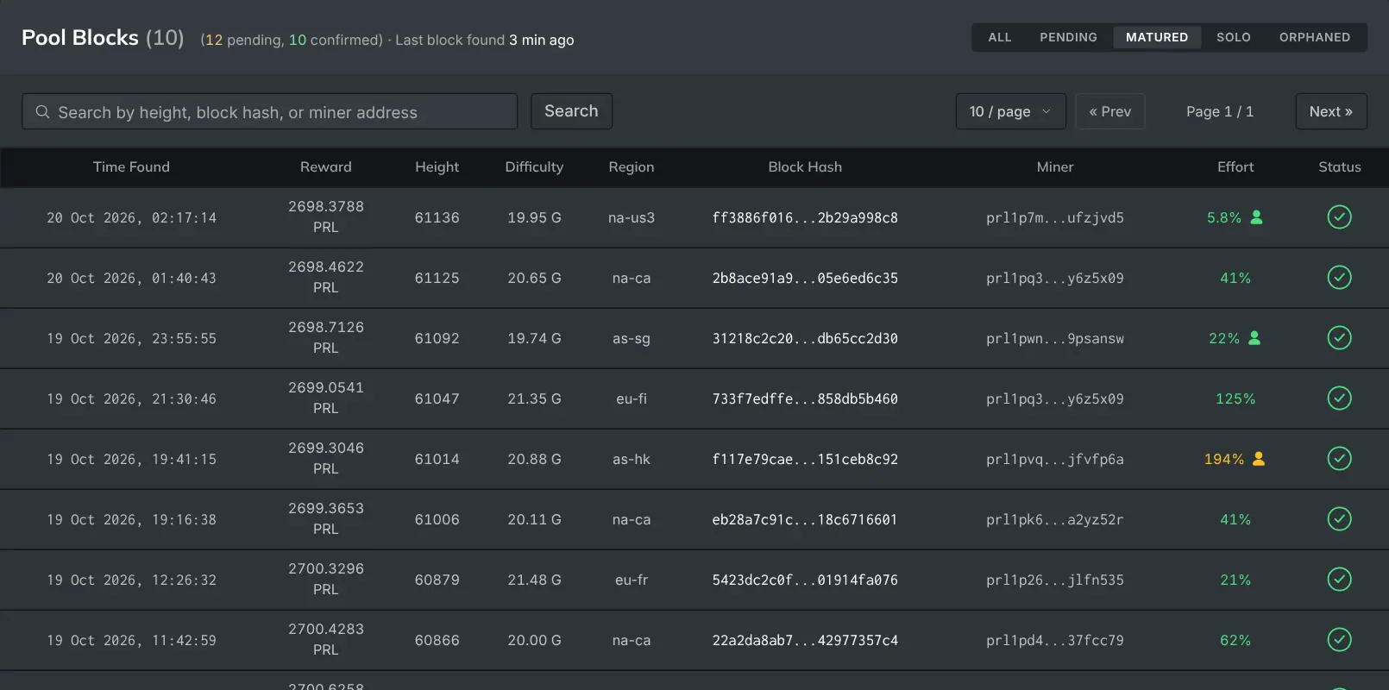The height and width of the screenshot is (690, 1389).
Task: Click region cell as-hk
Action: (x=632, y=459)
